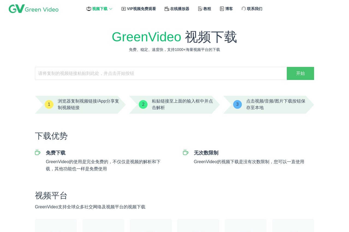Click the notes icon beside 博客
349x232 pixels.
[222, 9]
